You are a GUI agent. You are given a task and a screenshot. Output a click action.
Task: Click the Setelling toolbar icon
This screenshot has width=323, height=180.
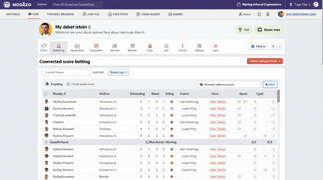click(x=58, y=48)
